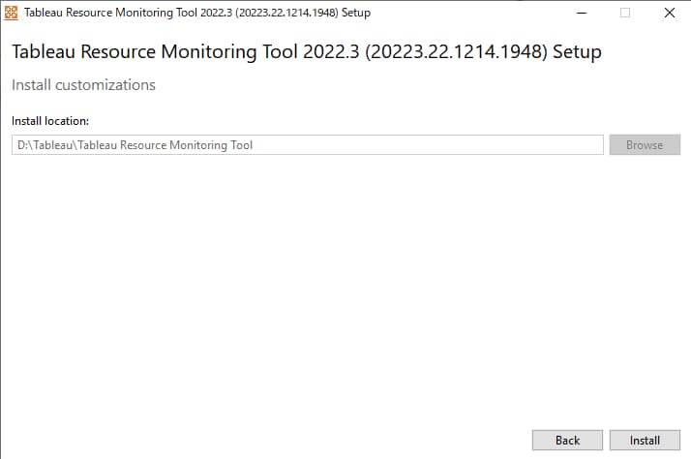Click the "Tableau Resource Monitoring Tool" heading words
Viewport: 691px width, 459px height.
point(155,51)
